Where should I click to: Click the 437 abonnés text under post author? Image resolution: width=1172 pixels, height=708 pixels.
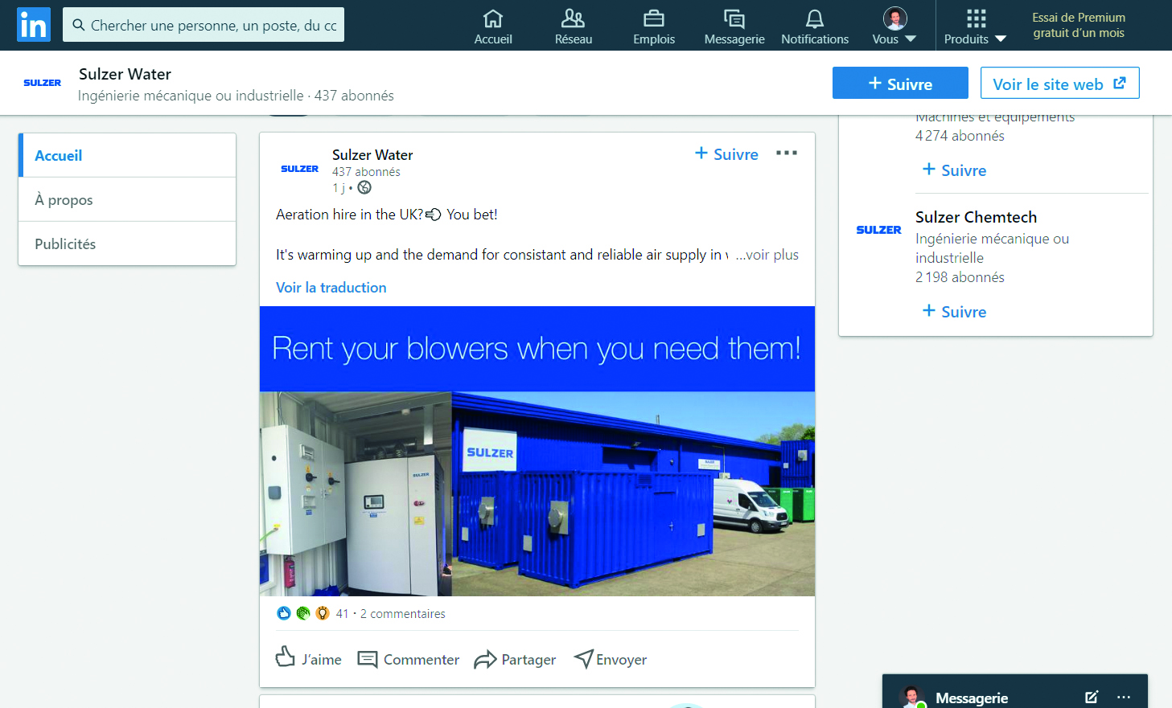coord(366,171)
